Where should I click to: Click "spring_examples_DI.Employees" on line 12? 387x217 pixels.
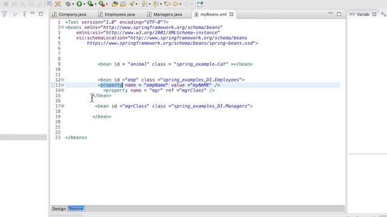pyautogui.click(x=201, y=80)
